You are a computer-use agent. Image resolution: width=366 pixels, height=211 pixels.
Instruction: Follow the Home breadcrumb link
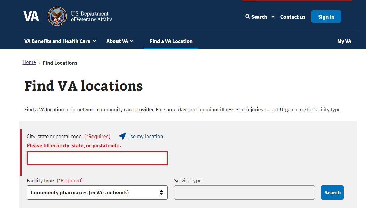coord(29,62)
